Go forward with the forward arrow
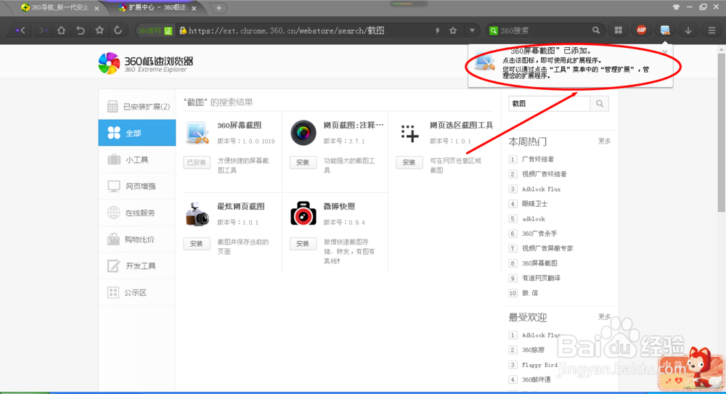 [43, 30]
